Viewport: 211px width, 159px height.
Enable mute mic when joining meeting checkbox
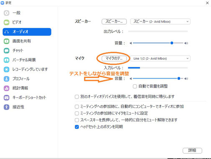click(x=77, y=114)
